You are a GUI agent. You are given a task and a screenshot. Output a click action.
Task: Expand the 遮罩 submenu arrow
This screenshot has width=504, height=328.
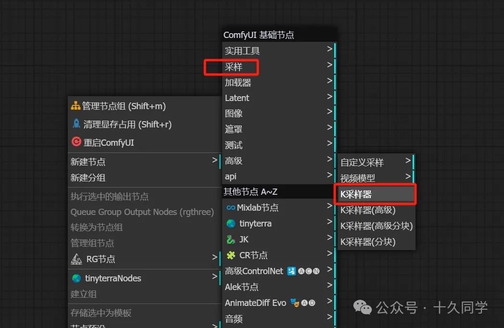pos(329,127)
